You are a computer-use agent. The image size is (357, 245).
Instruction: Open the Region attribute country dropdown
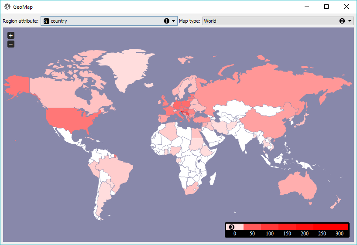click(109, 21)
